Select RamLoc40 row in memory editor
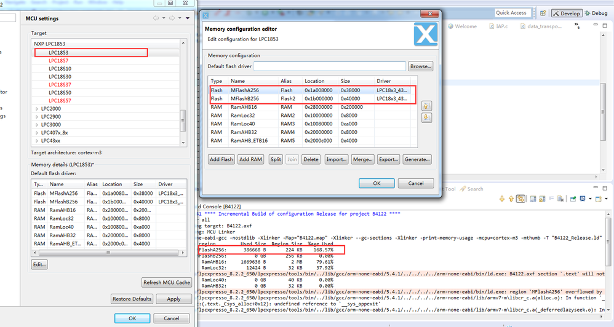Screen dimensions: 614x327 pos(309,124)
